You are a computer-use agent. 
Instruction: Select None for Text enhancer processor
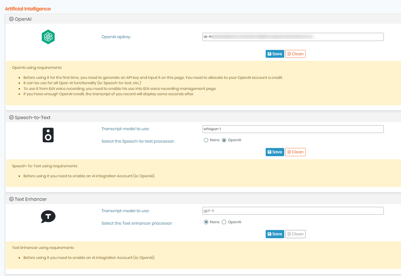click(x=206, y=222)
